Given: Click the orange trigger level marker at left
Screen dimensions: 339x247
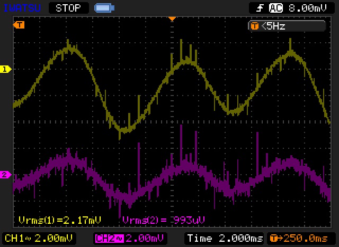Looking at the screenshot, I should coord(19,25).
